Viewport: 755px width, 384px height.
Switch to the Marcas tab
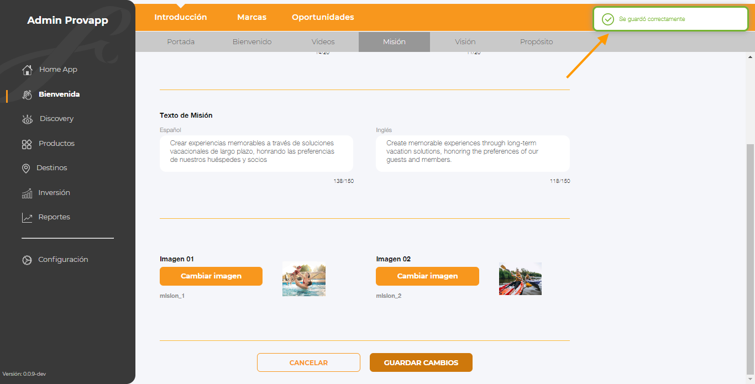point(252,17)
